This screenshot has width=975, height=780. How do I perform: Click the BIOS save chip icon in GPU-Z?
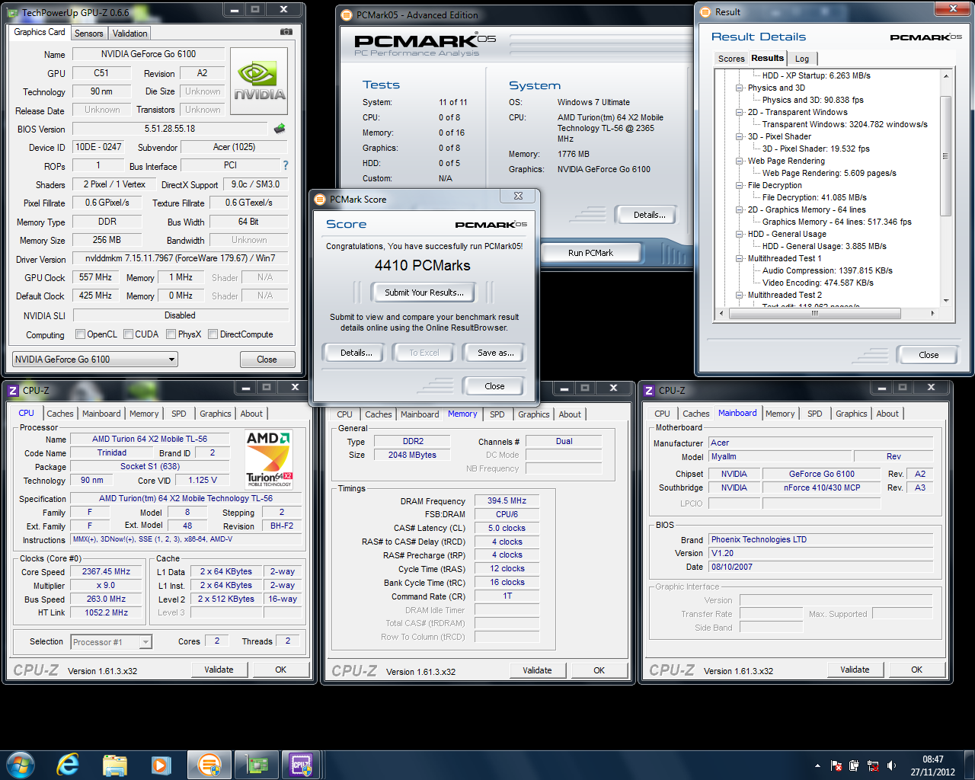coord(280,129)
